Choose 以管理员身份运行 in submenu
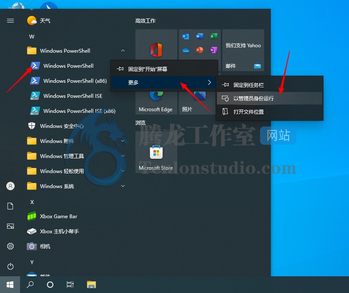Screen dimensions: 349x293 [270, 98]
